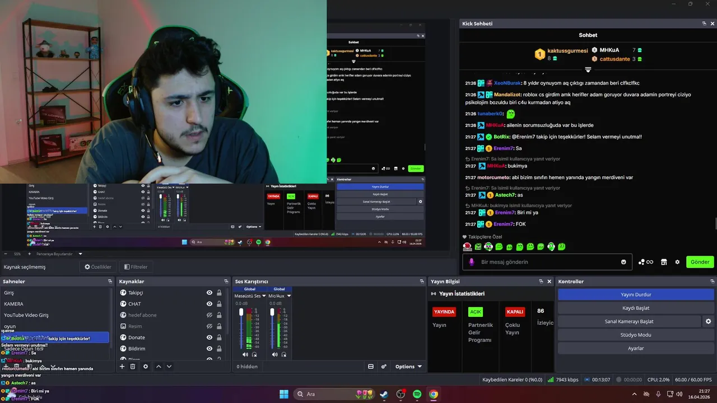Move source up arrow in Kaynaklar

click(x=159, y=367)
